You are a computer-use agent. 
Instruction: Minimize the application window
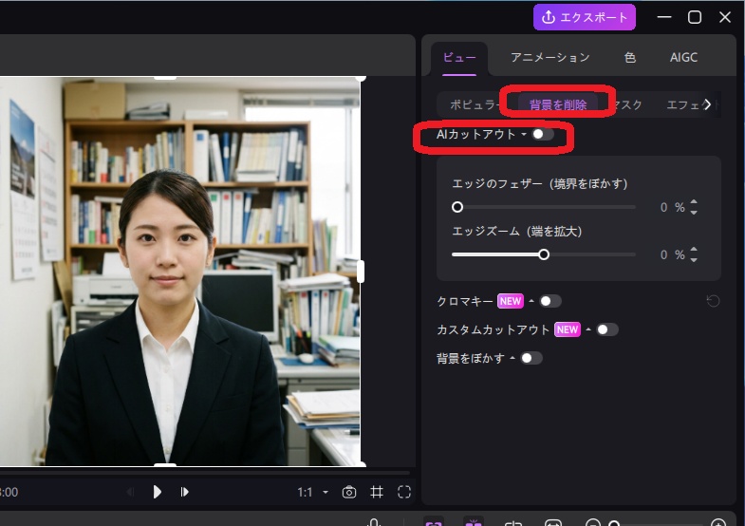point(664,17)
